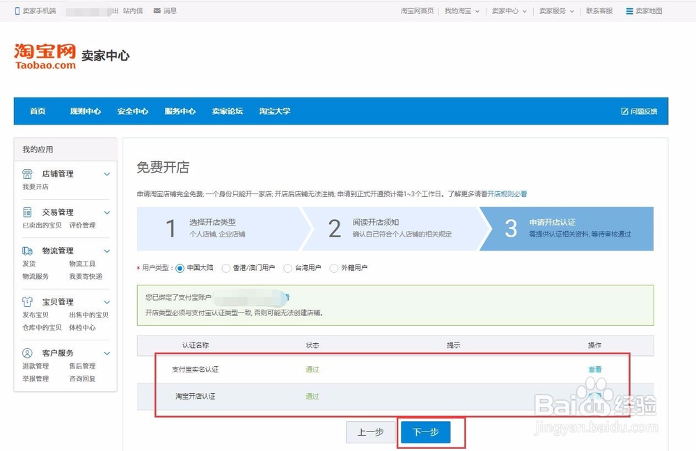Open 站内信 in the top bar
696x451 pixels.
pos(133,11)
